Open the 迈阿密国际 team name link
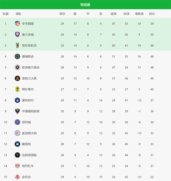 point(29,155)
